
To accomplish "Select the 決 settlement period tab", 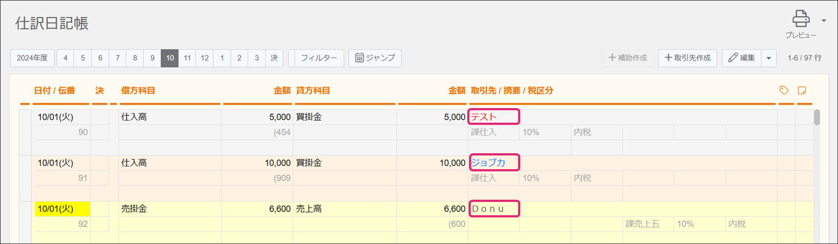I will [x=274, y=58].
